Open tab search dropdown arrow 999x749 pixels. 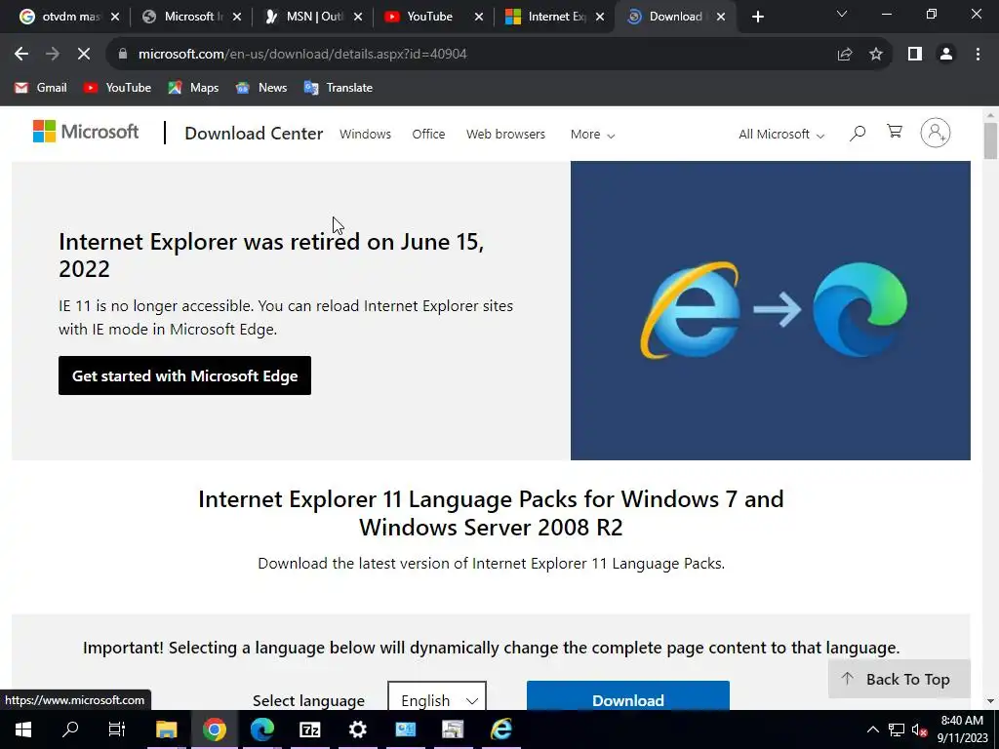(842, 14)
